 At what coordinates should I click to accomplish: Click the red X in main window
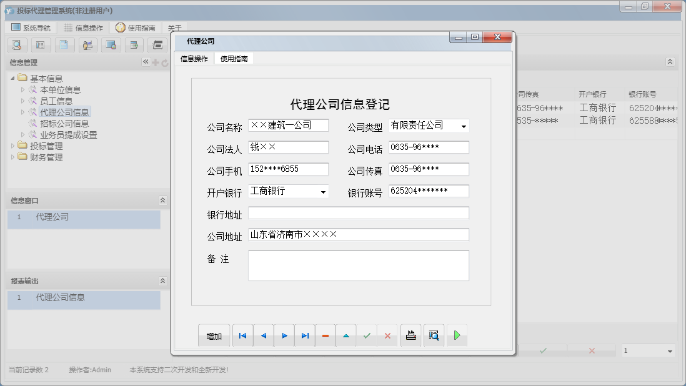tap(592, 350)
